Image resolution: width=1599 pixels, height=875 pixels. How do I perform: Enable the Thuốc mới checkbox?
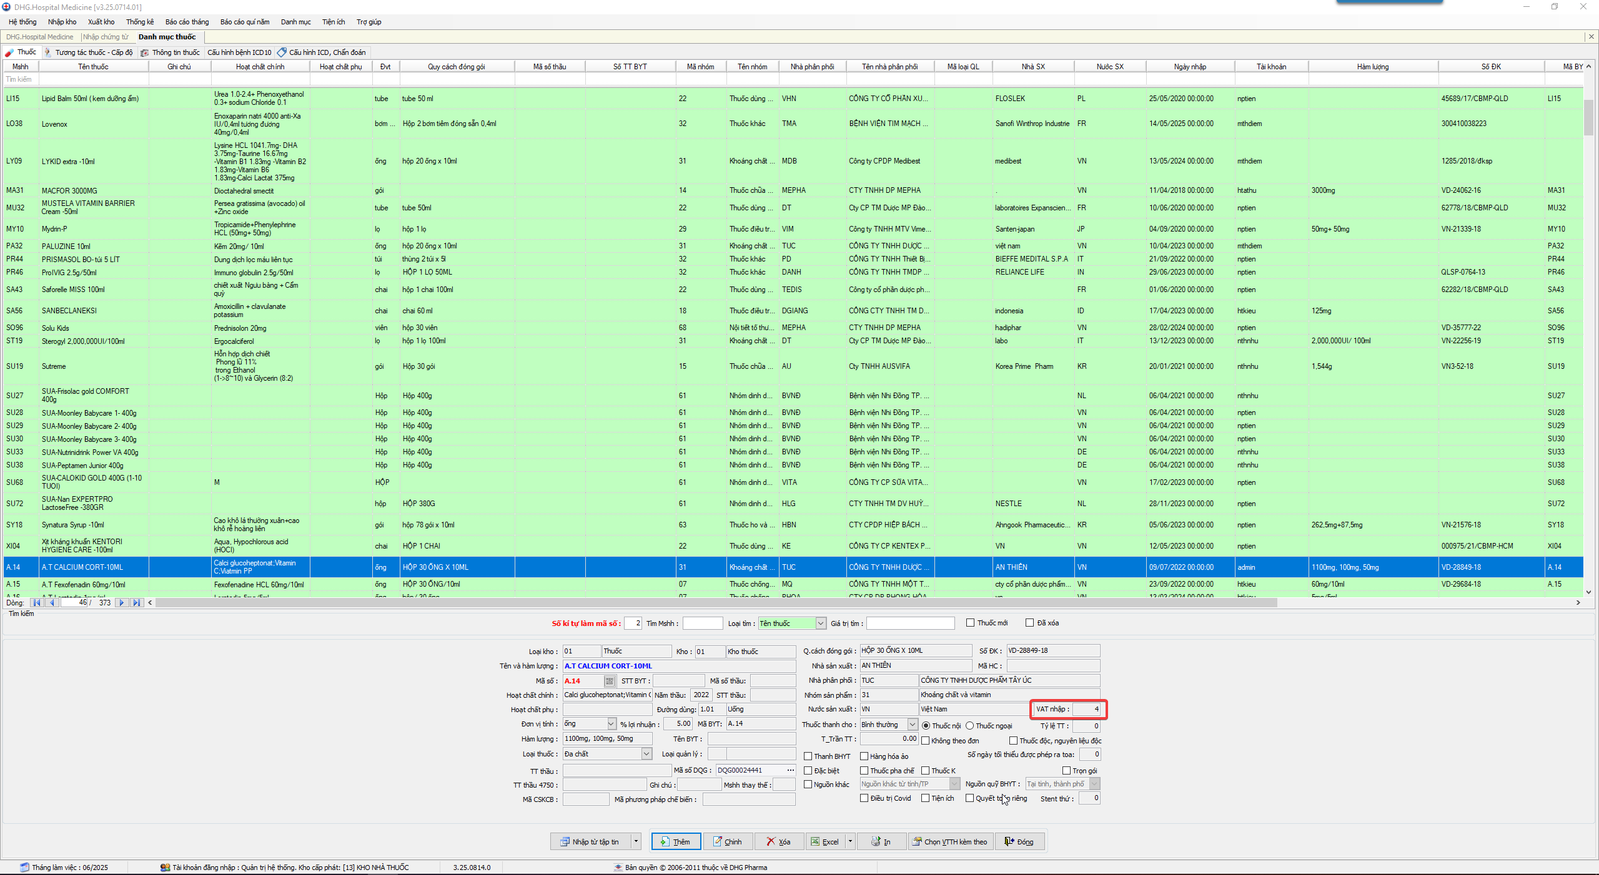click(971, 623)
